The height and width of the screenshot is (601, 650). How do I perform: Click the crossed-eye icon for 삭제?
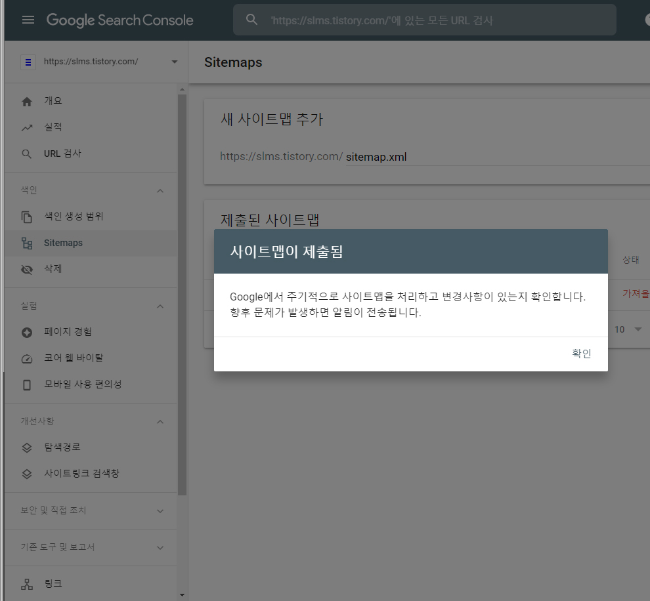pyautogui.click(x=27, y=270)
